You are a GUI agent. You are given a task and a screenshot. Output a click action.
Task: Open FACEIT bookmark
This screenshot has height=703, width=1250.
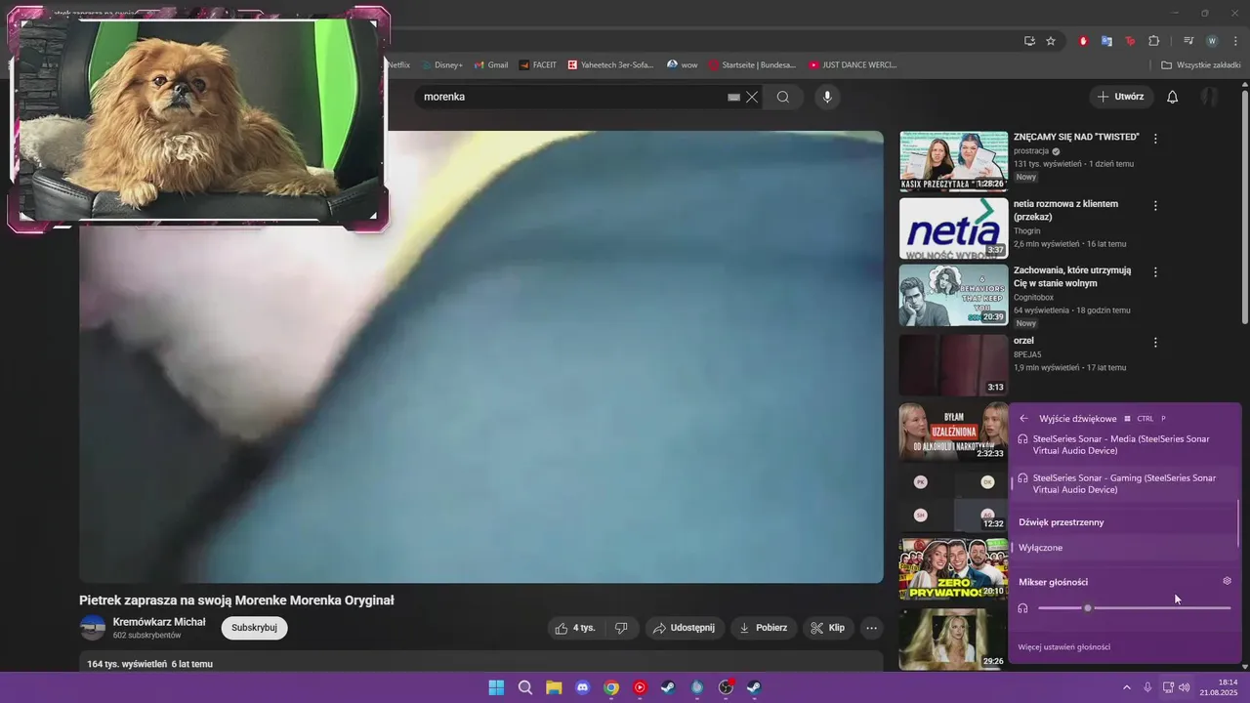(538, 64)
